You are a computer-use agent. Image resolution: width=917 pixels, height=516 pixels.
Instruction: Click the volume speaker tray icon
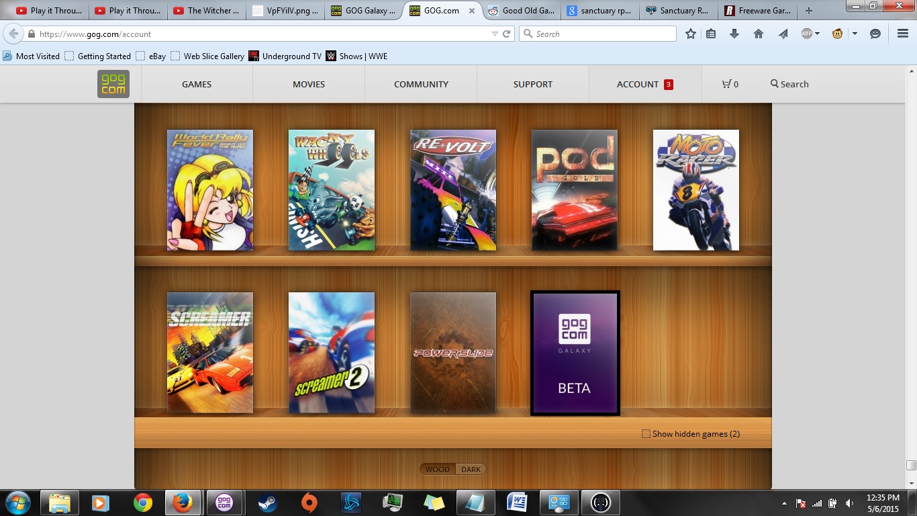849,503
